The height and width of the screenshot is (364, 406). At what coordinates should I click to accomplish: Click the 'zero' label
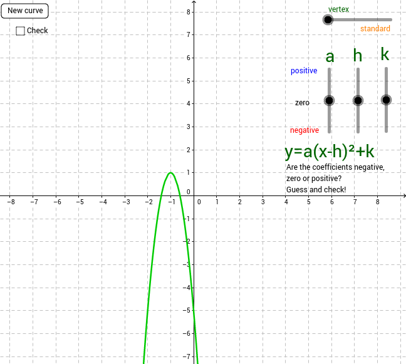pos(302,103)
